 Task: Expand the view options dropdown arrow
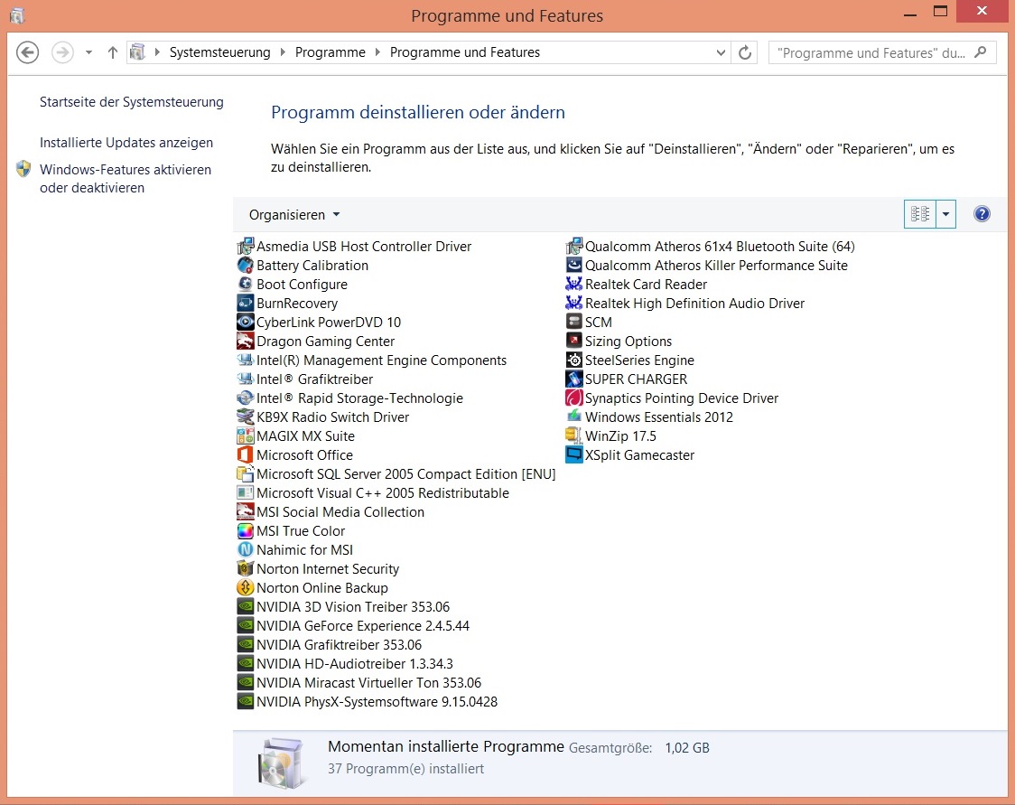(x=945, y=214)
